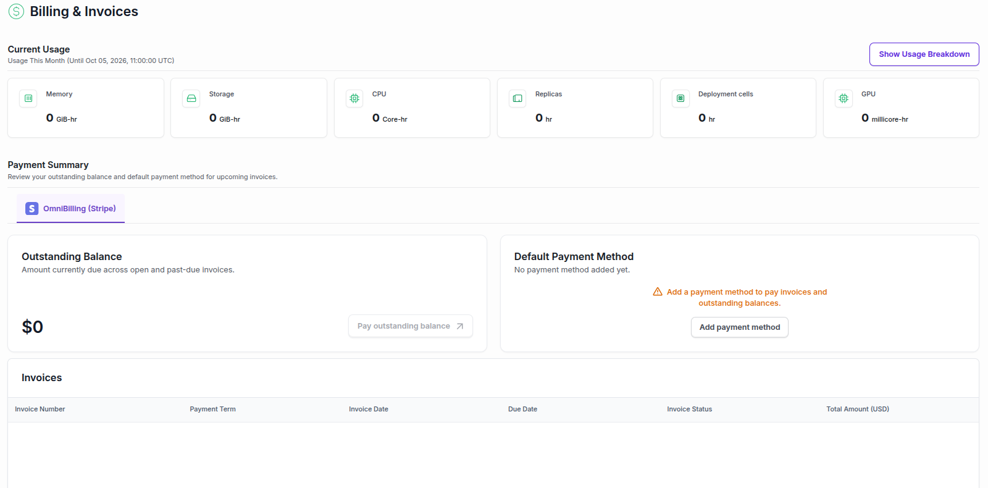Click Pay outstanding balance button

point(411,326)
